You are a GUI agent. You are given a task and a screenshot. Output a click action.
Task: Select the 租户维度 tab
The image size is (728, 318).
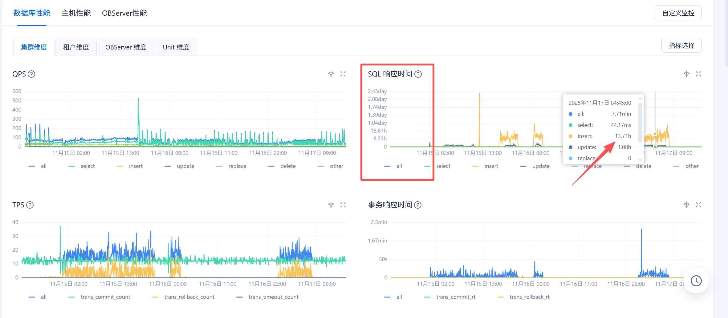(76, 47)
